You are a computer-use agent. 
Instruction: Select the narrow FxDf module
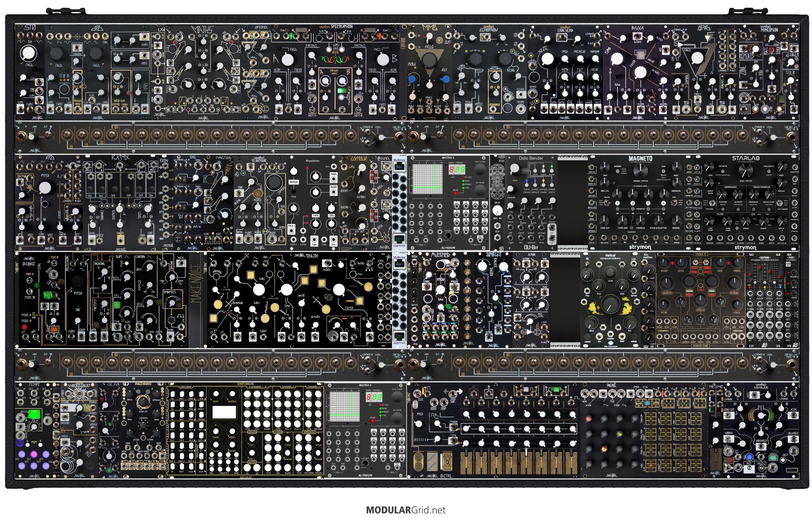(166, 203)
